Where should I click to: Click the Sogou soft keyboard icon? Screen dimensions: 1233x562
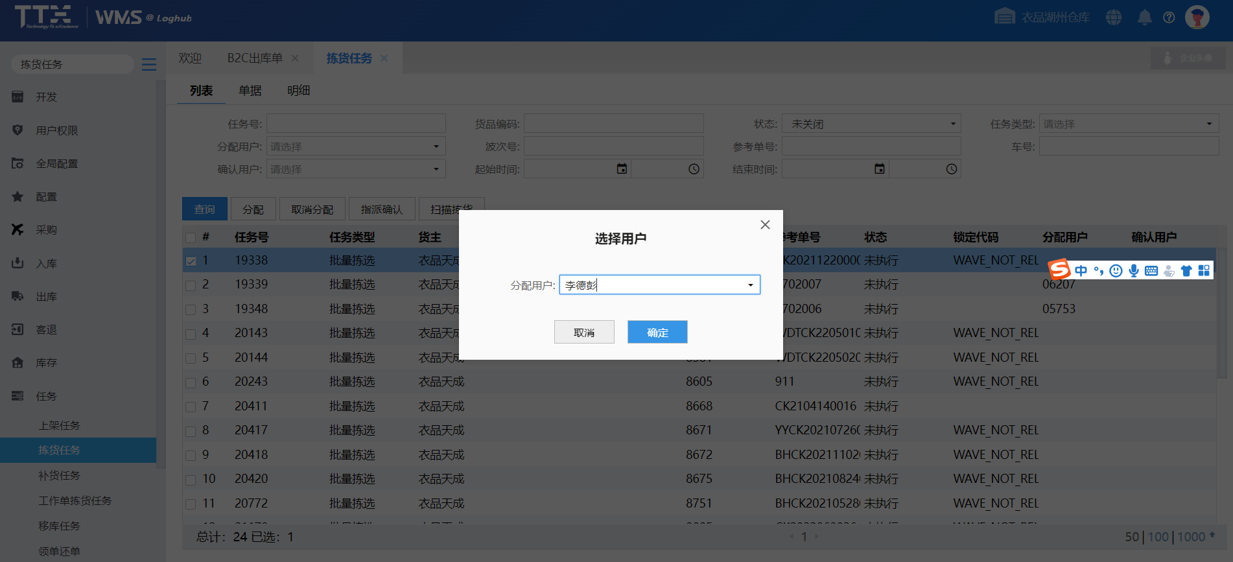[1151, 271]
